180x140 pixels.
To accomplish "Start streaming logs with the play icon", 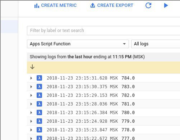I will [x=166, y=5].
